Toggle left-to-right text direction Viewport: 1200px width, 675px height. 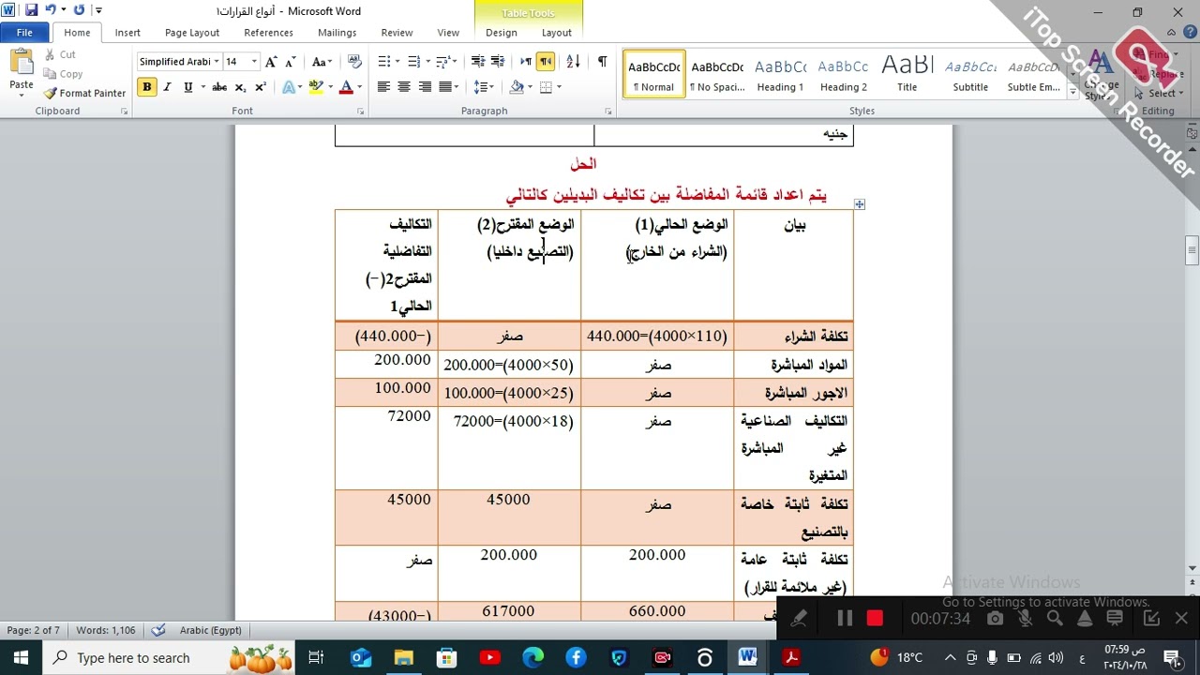pos(525,62)
